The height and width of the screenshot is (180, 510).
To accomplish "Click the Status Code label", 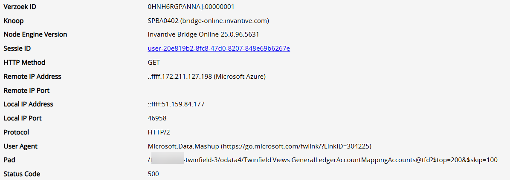I will [22, 174].
